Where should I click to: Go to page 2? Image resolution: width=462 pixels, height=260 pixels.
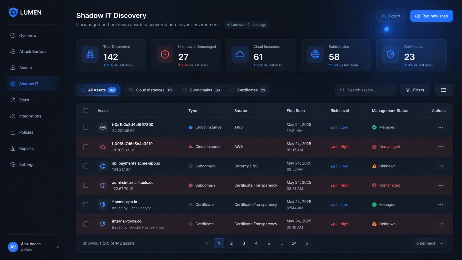(x=231, y=243)
